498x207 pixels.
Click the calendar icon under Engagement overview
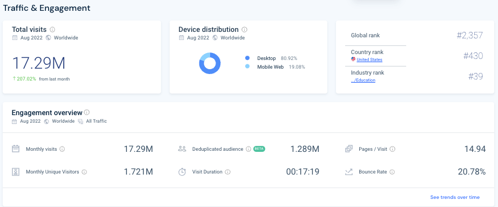tap(14, 122)
